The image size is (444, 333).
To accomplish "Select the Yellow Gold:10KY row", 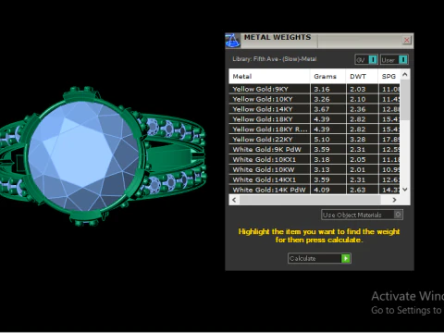I will (314, 99).
